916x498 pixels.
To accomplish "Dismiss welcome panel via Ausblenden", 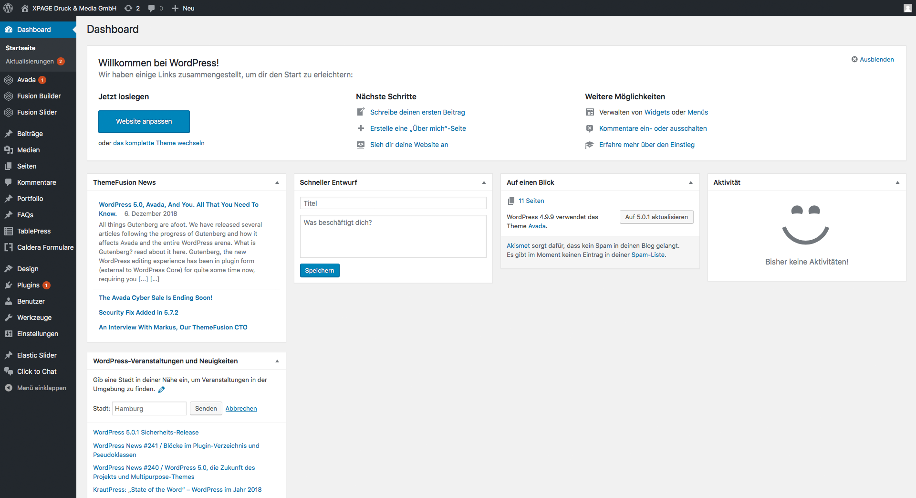I will tap(873, 59).
